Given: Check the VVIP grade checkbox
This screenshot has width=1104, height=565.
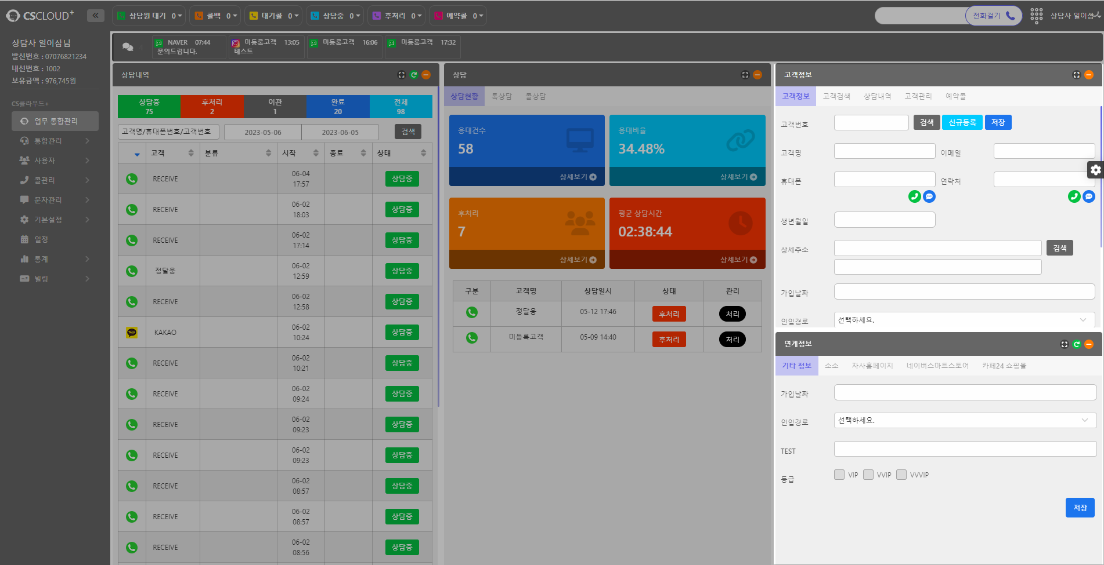Looking at the screenshot, I should pos(868,475).
